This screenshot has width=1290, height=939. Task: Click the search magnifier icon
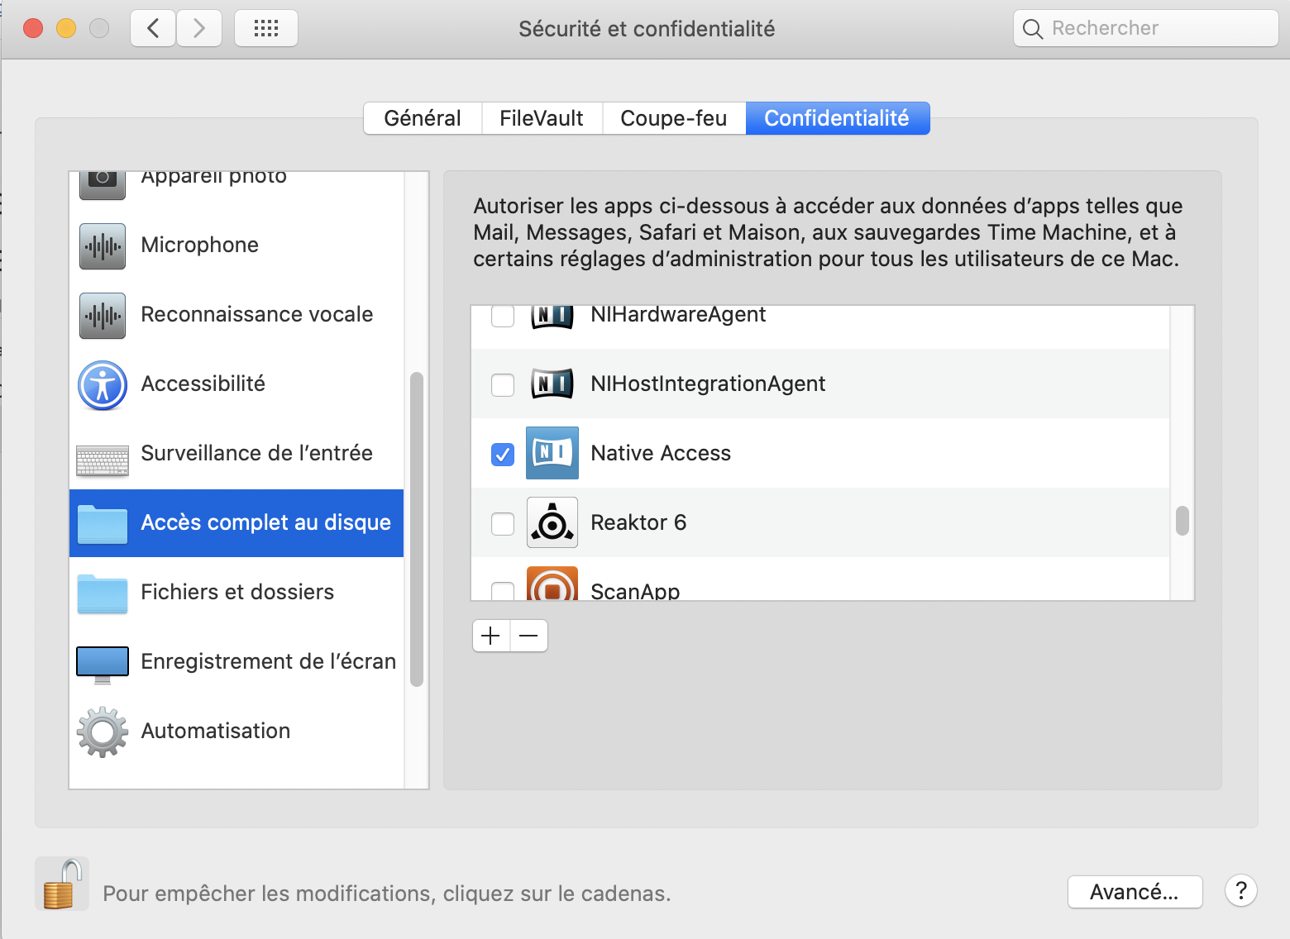coord(1033,29)
